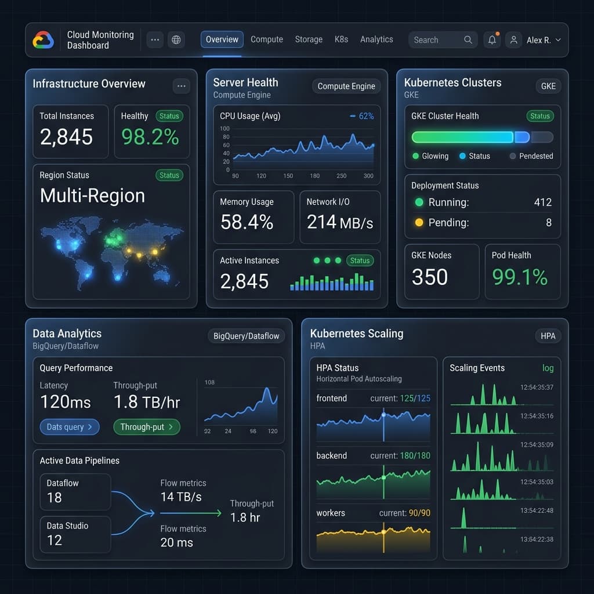Click the GKE Nodes 350 value
Image resolution: width=594 pixels, height=594 pixels.
pos(430,277)
